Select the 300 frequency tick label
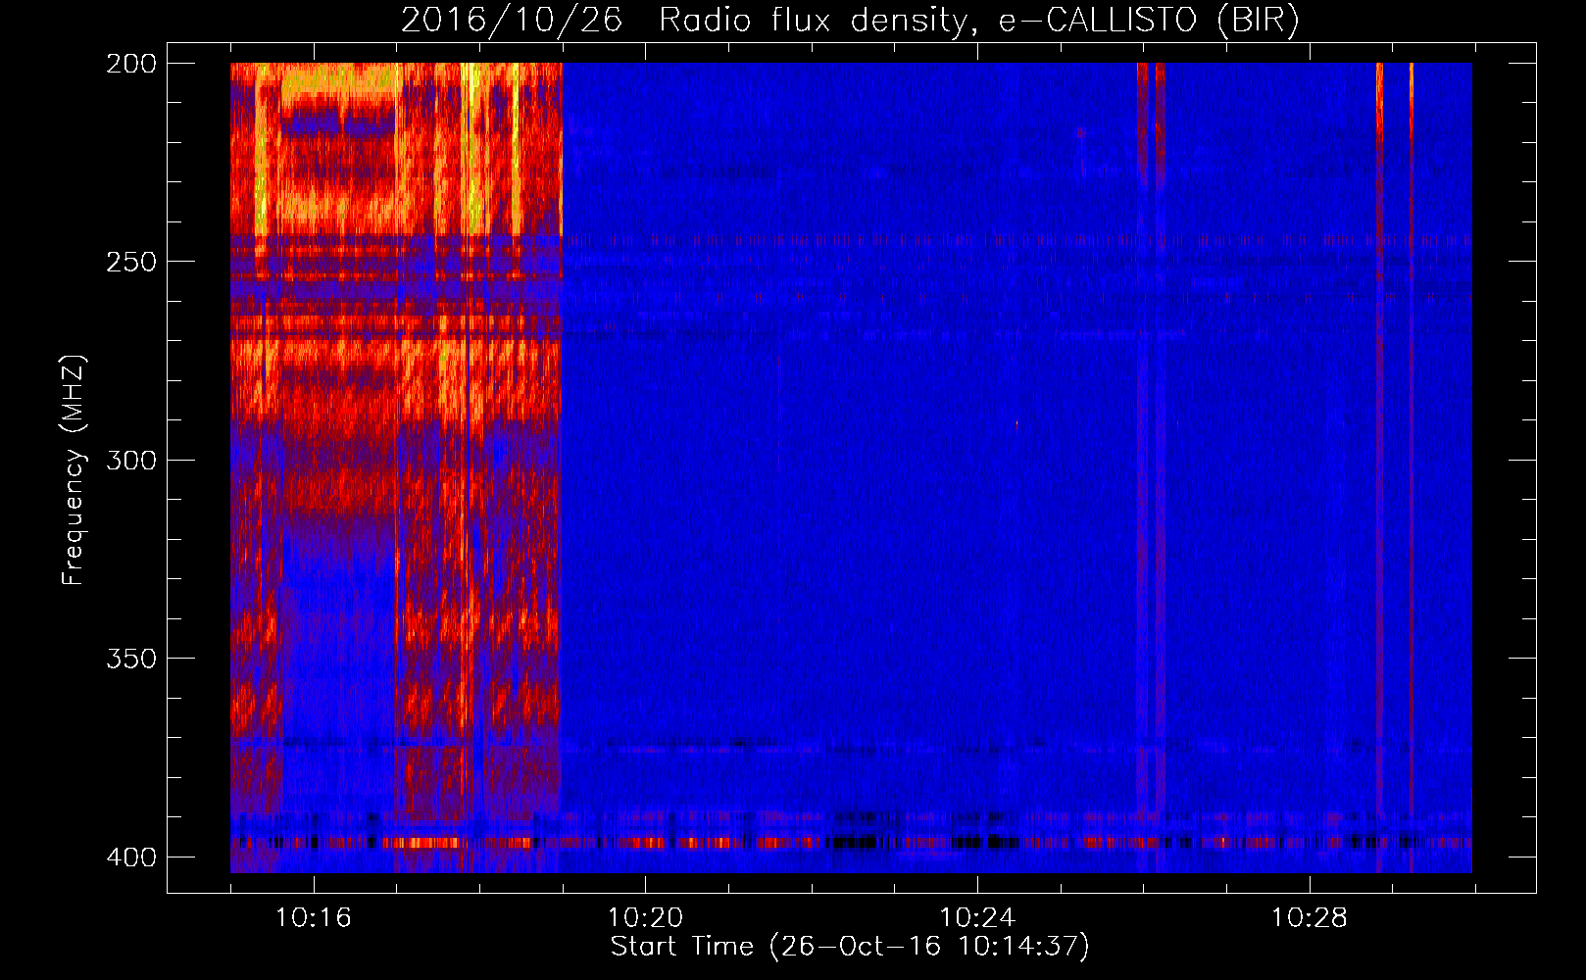Screen dimensions: 1586x980 [130, 460]
